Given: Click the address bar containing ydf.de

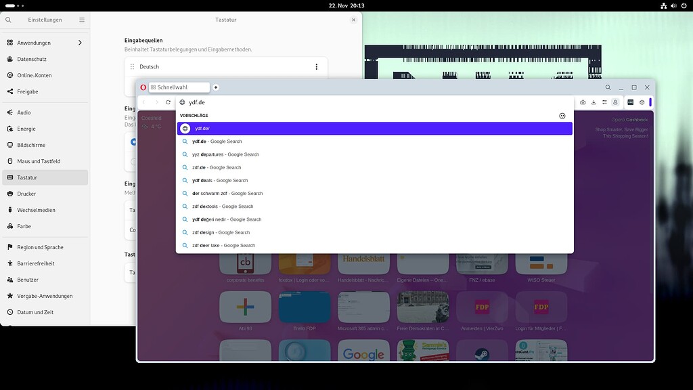Looking at the screenshot, I should click(x=375, y=102).
